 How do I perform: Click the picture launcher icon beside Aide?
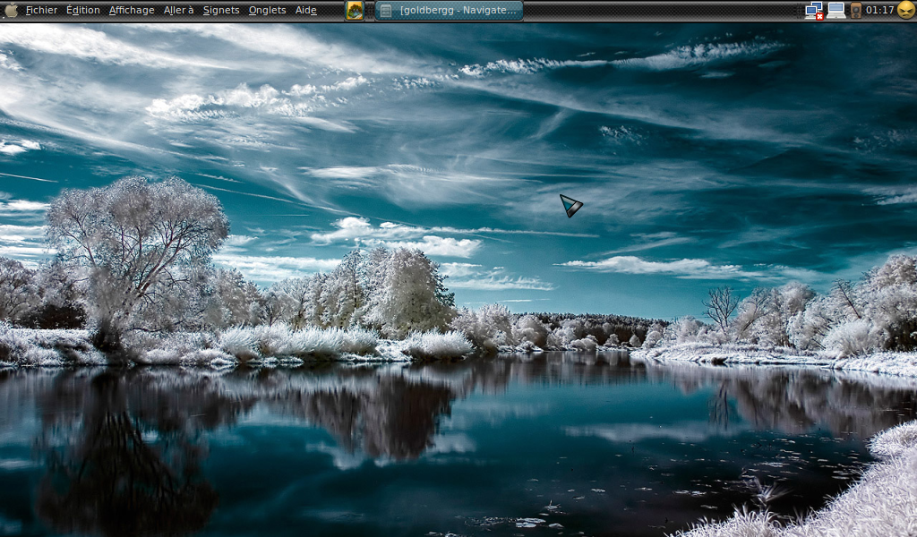(x=355, y=11)
